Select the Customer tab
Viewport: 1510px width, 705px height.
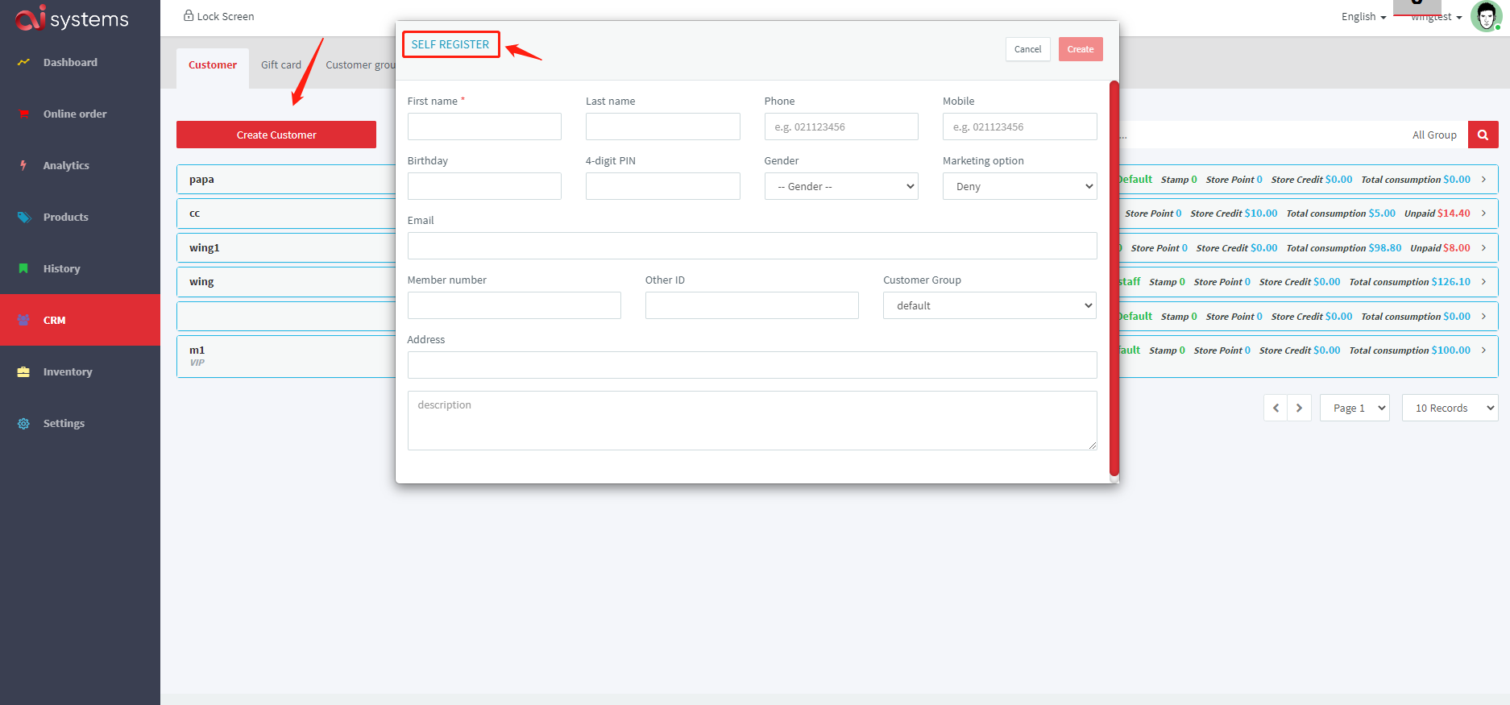(213, 64)
